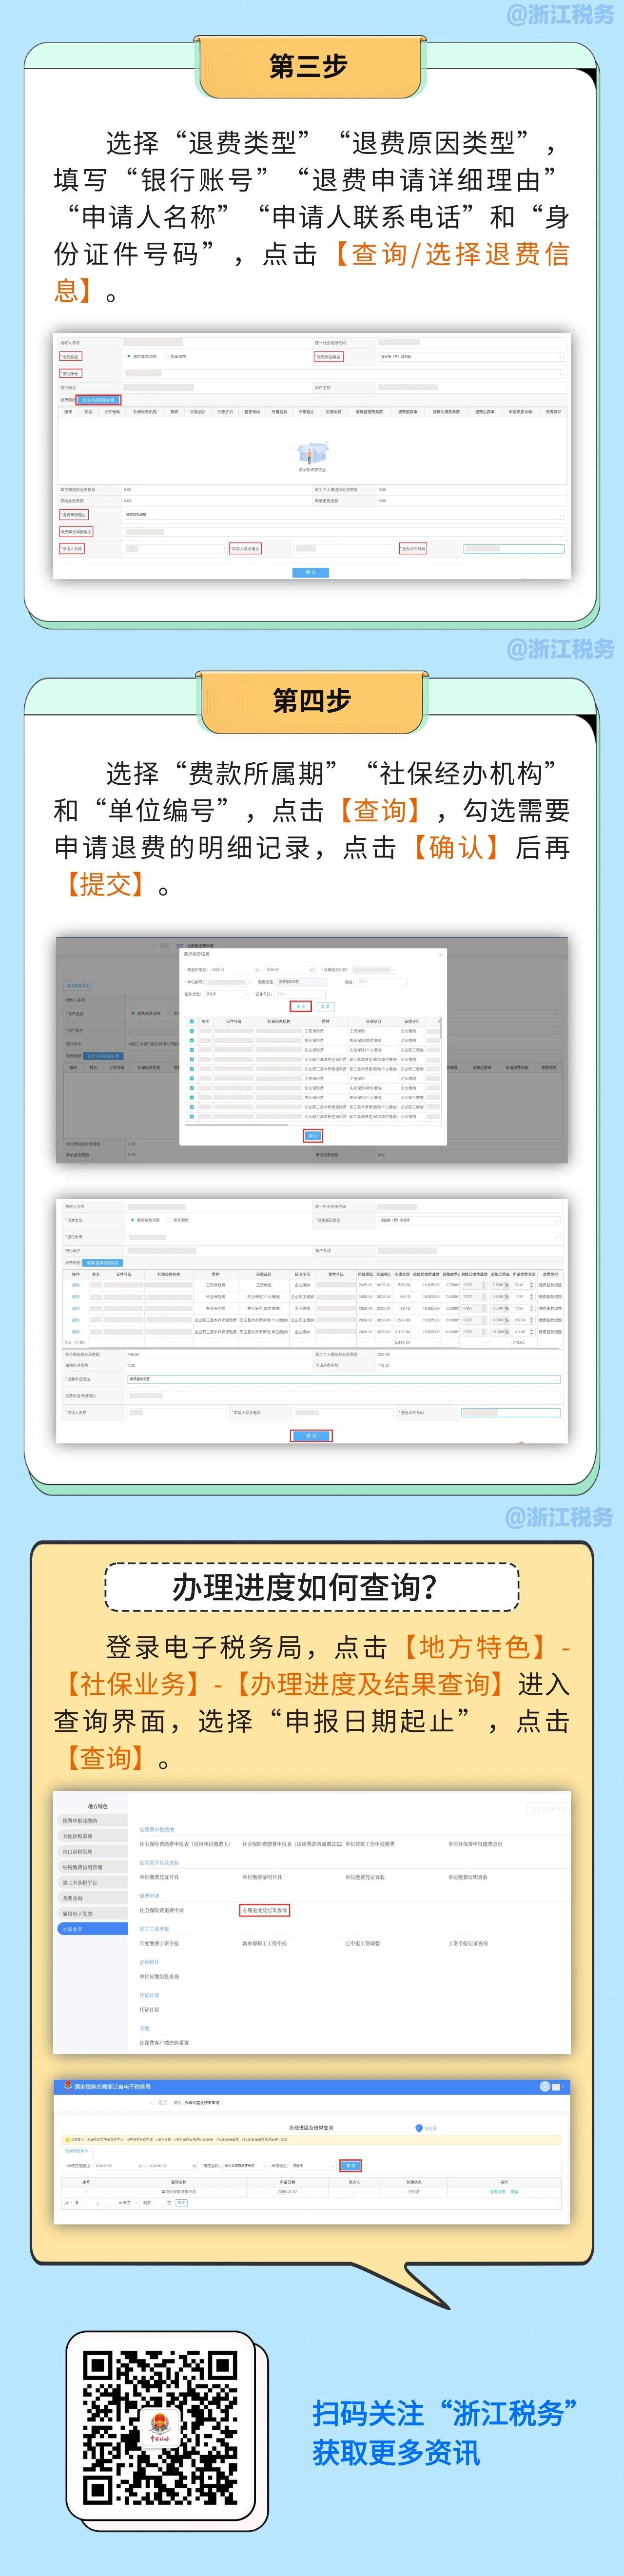Click the 提交 button in step four form
This screenshot has height=2576, width=624.
(311, 1436)
